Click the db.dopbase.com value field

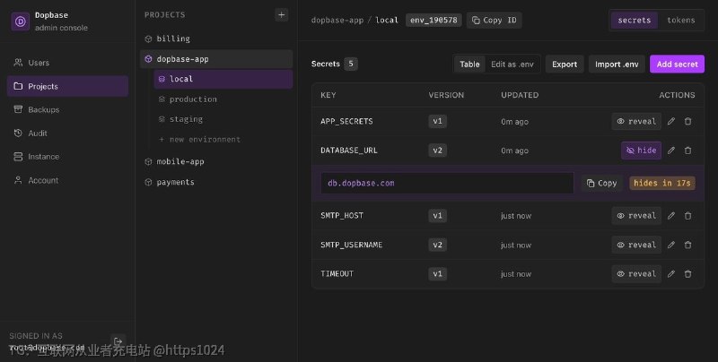pyautogui.click(x=447, y=183)
